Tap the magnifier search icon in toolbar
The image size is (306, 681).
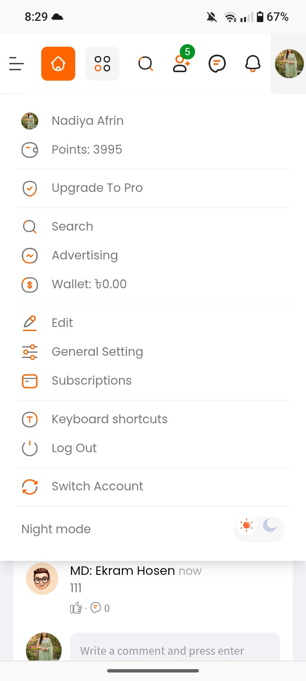tap(145, 64)
